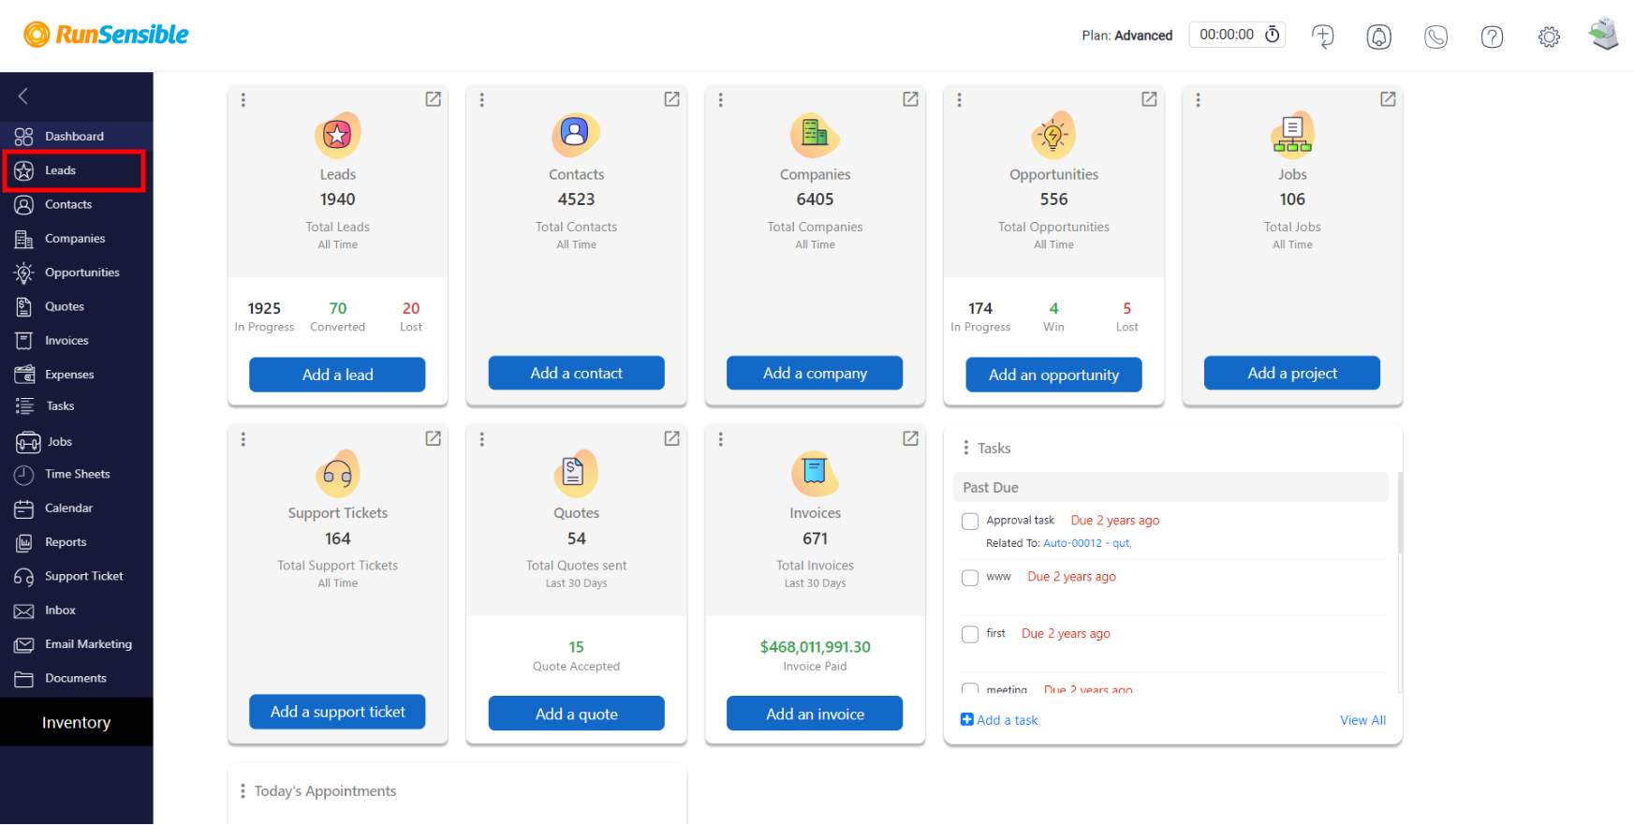Open Email Marketing in sidebar

click(x=76, y=644)
